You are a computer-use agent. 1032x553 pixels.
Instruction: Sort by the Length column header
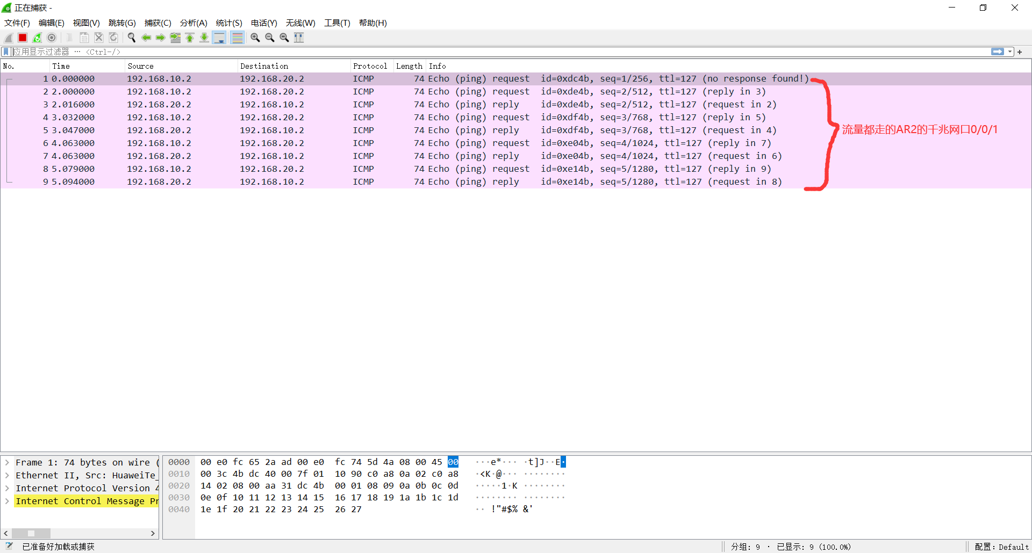(x=410, y=66)
